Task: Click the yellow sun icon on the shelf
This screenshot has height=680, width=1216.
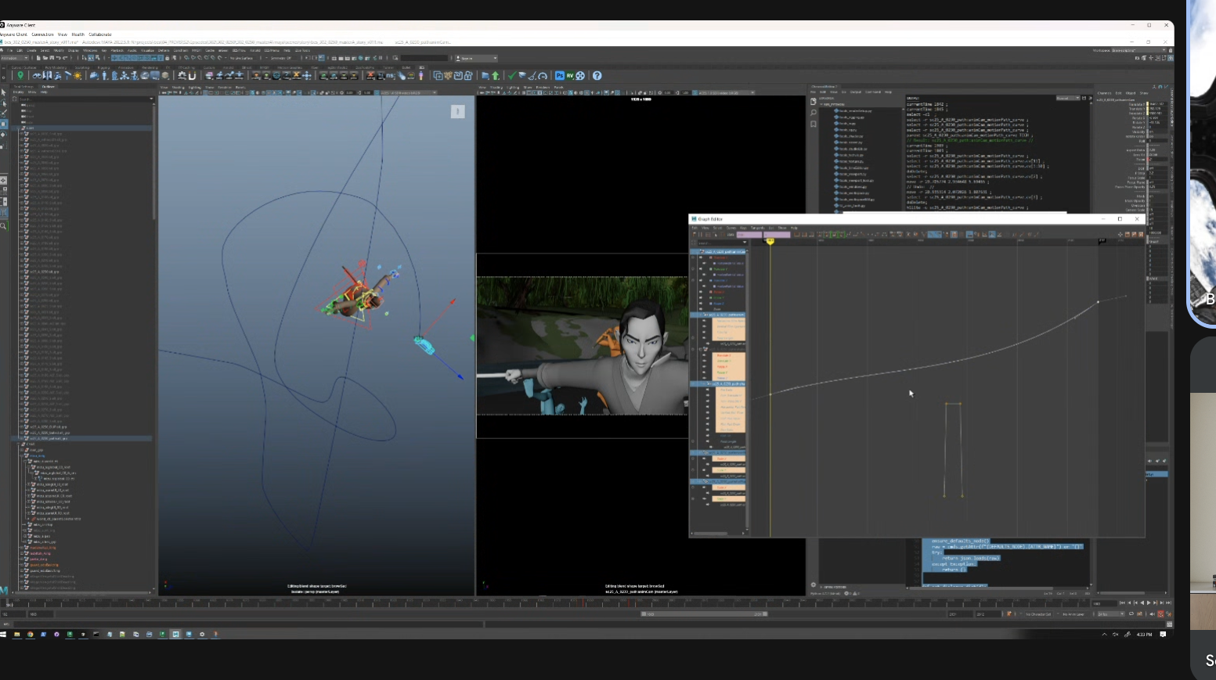Action: (x=78, y=76)
